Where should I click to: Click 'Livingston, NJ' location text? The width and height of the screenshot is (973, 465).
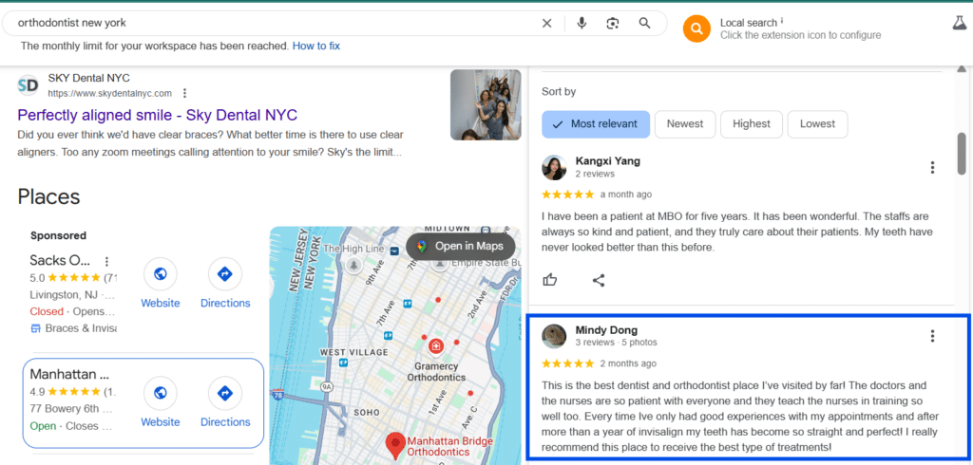(x=64, y=294)
